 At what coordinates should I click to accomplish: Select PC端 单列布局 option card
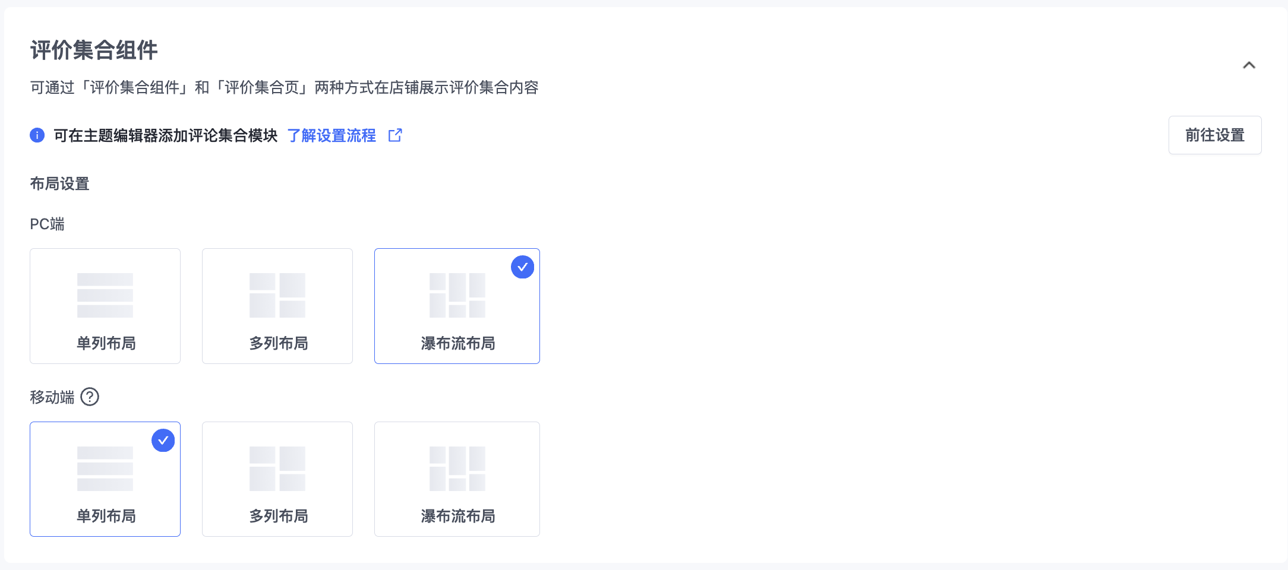tap(105, 306)
